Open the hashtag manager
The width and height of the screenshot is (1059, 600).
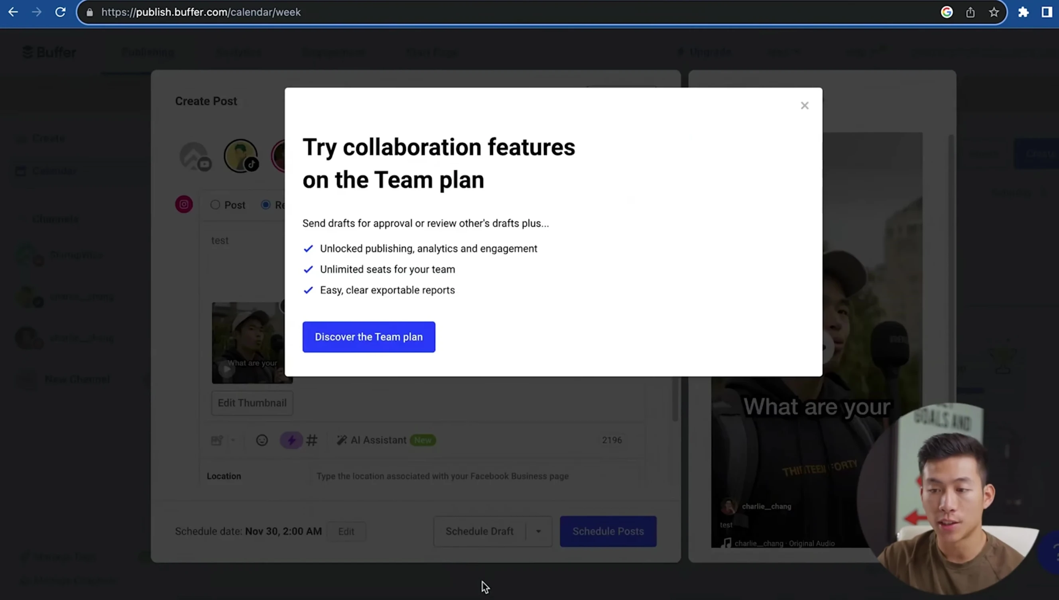312,440
